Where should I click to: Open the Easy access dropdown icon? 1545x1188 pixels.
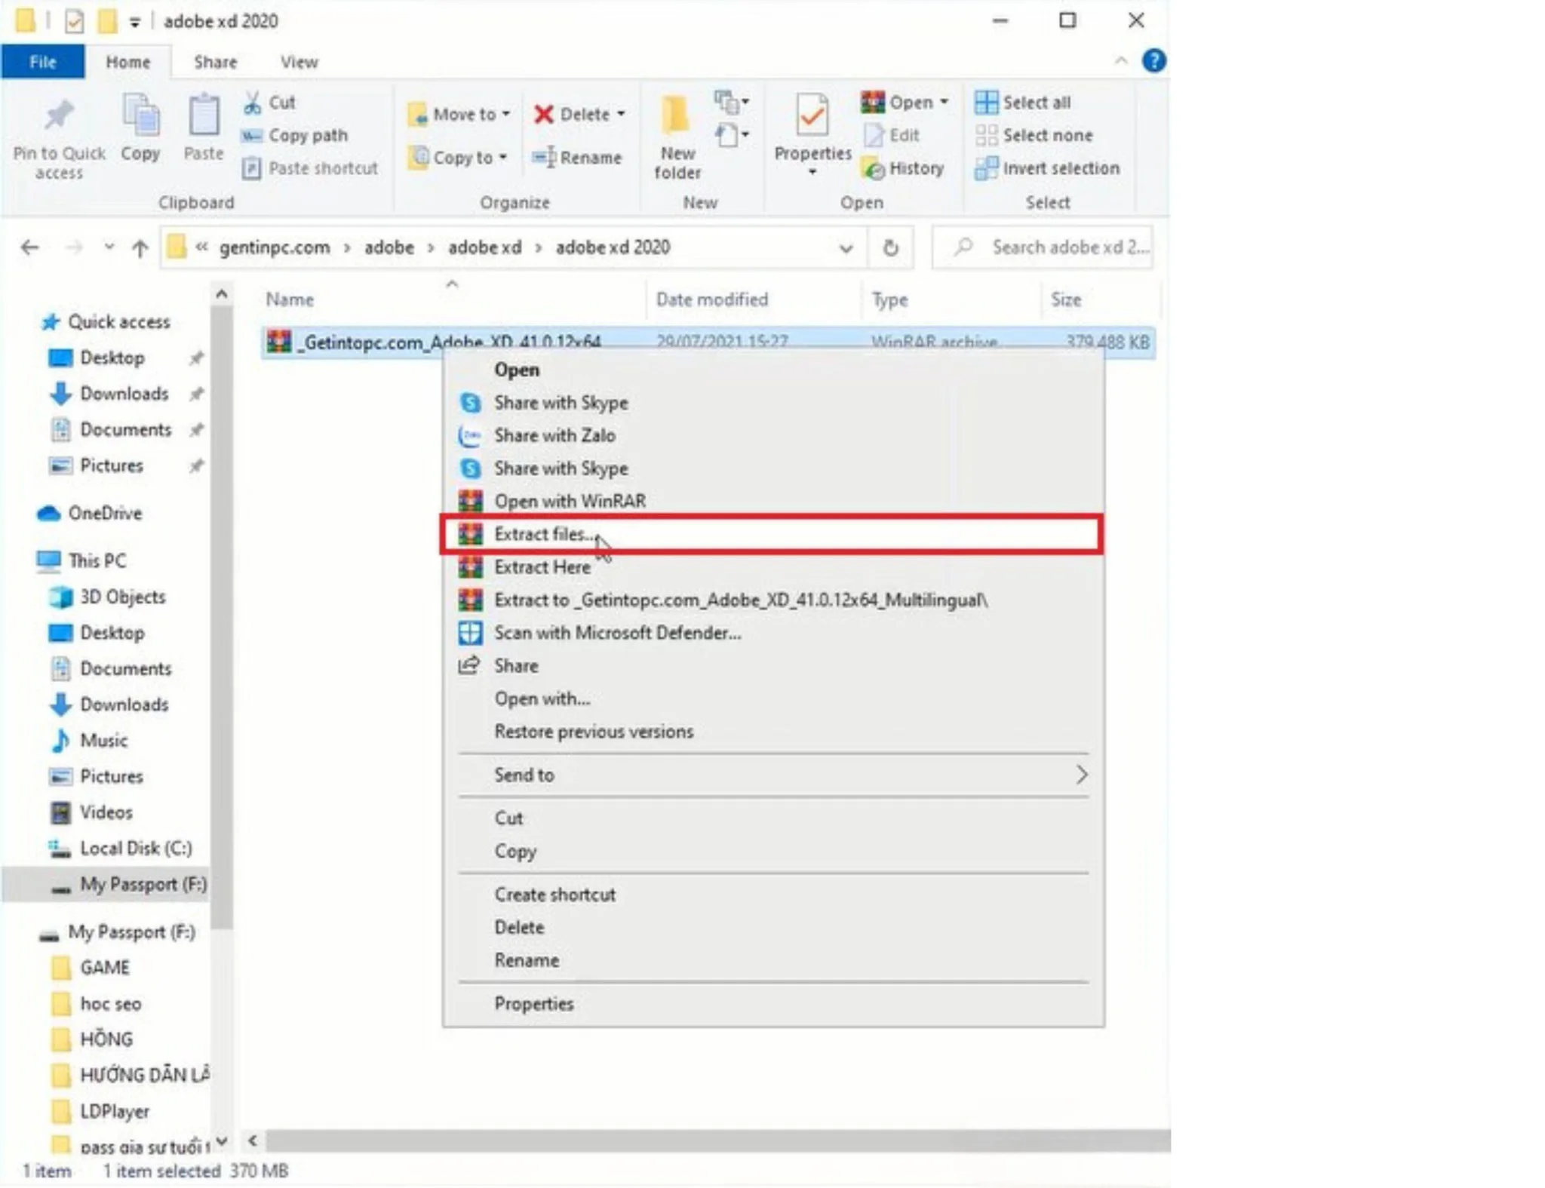pos(731,136)
